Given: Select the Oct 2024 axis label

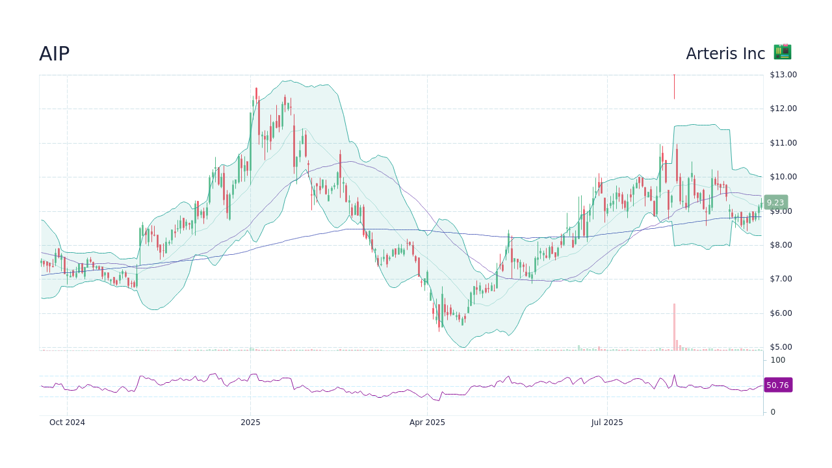Looking at the screenshot, I should pos(66,422).
